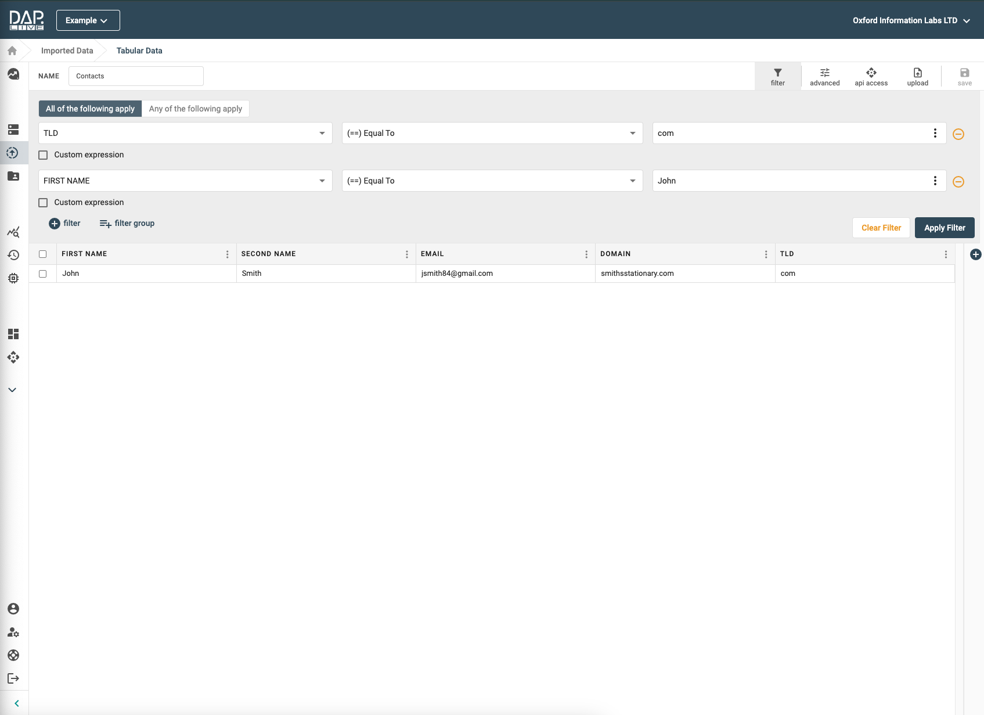Remove the FIRST NAME filter row
This screenshot has width=984, height=715.
tap(958, 182)
